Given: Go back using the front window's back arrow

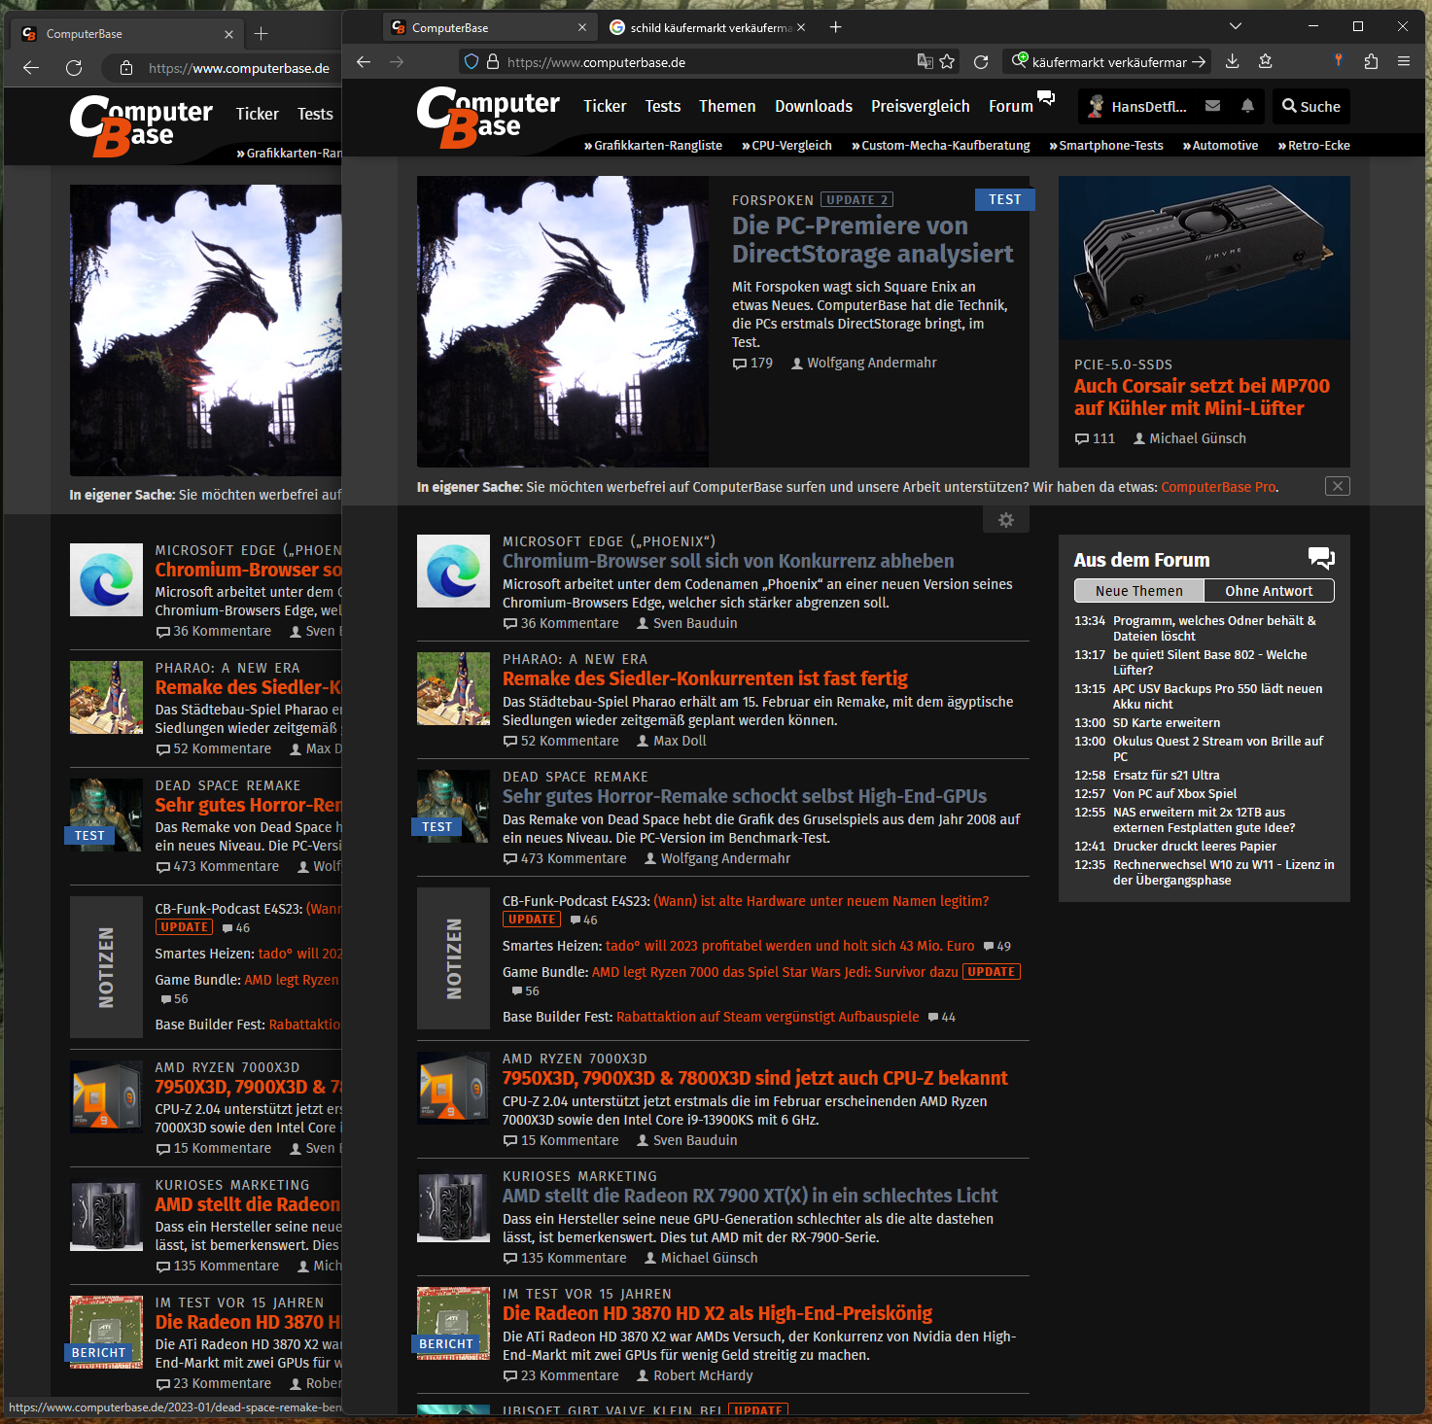Looking at the screenshot, I should click(364, 61).
